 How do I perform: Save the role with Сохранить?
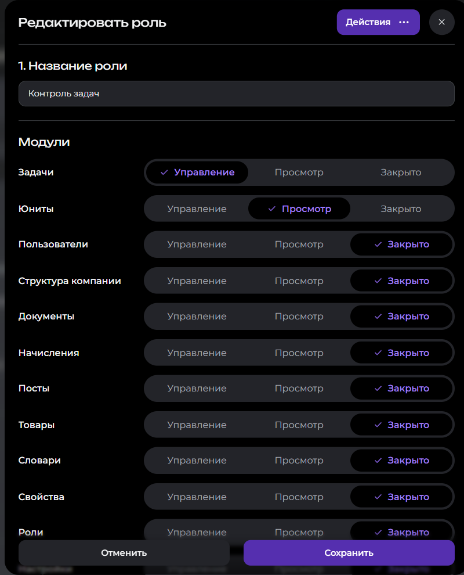point(349,552)
